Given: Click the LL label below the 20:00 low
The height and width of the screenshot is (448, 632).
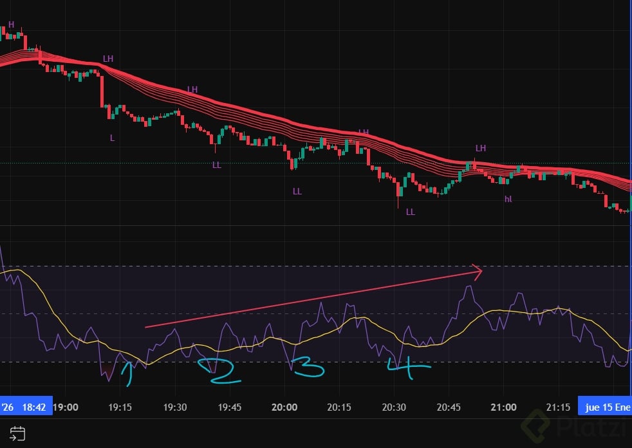Looking at the screenshot, I should point(297,191).
